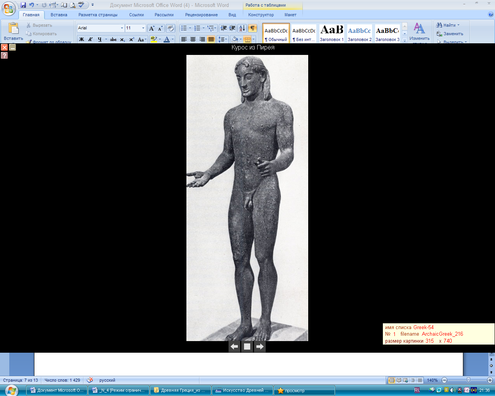
Task: Click Копировать in the clipboard group
Action: coord(41,34)
